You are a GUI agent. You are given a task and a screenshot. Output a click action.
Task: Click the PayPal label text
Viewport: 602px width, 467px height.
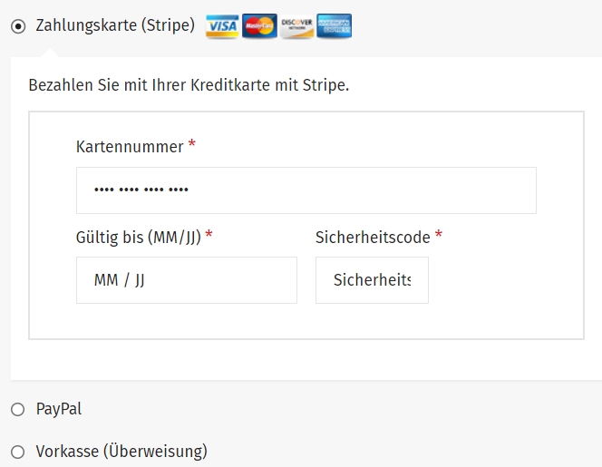point(59,409)
